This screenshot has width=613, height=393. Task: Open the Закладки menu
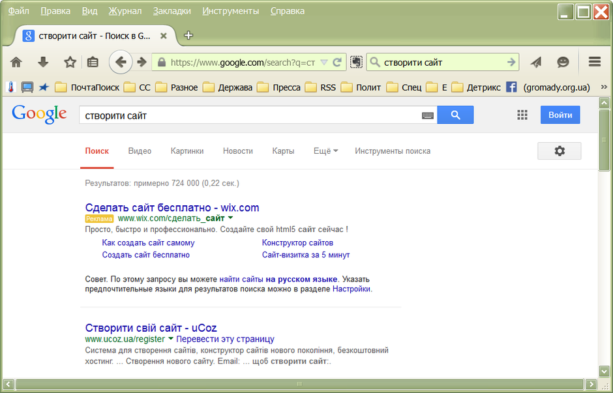coord(172,11)
